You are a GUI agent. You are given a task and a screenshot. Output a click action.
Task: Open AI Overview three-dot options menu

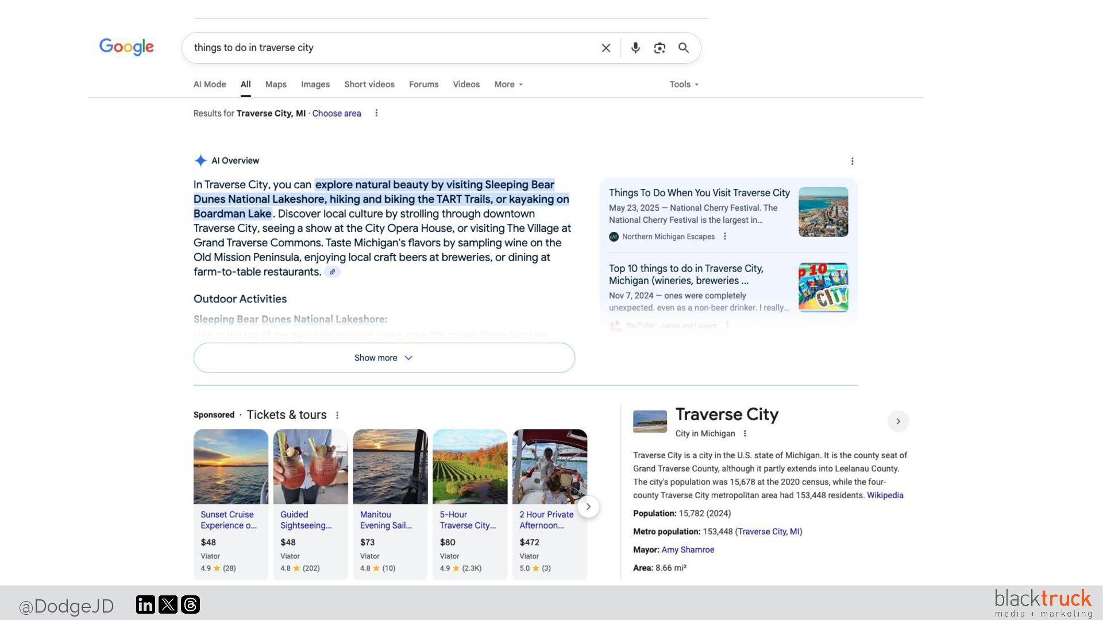pyautogui.click(x=852, y=161)
